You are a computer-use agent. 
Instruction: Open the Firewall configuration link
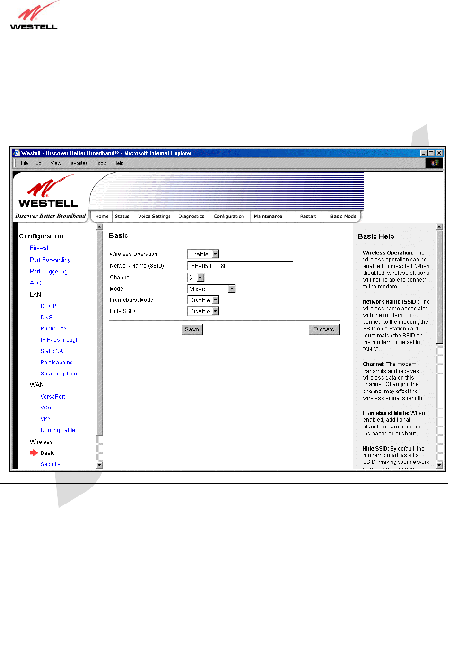click(x=40, y=248)
